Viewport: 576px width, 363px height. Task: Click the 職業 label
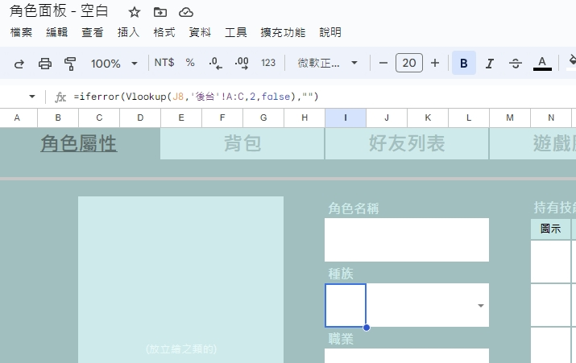click(341, 338)
